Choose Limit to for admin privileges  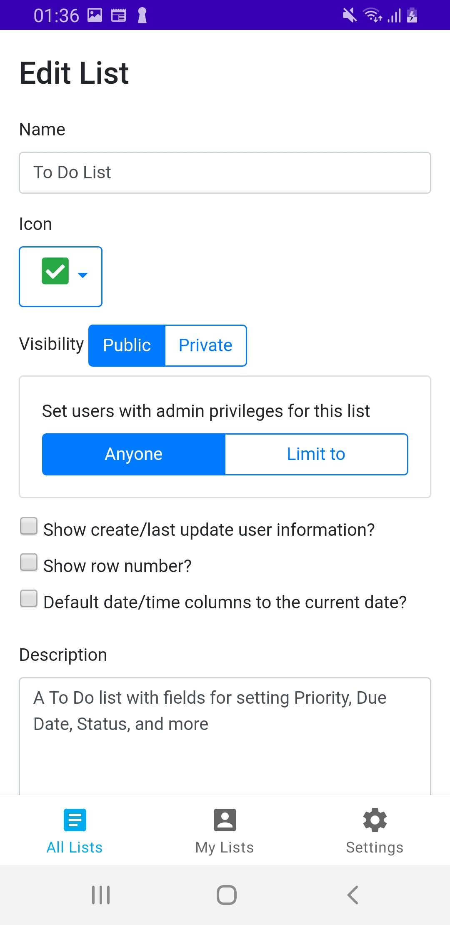point(316,454)
